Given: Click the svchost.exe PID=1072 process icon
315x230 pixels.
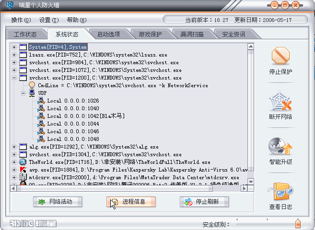Looking at the screenshot, I should 23,70.
